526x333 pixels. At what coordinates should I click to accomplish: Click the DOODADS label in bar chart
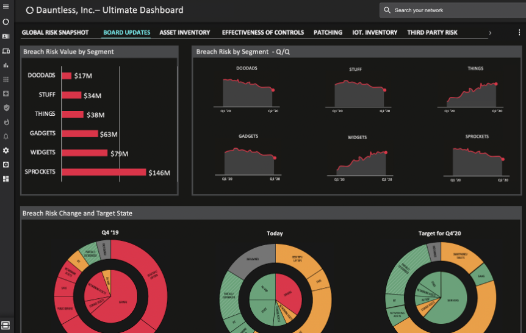[41, 75]
